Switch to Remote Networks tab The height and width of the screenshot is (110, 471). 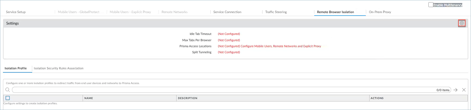pyautogui.click(x=174, y=12)
